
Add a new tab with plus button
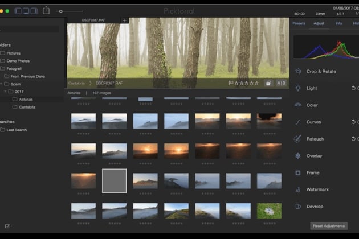[125, 20]
